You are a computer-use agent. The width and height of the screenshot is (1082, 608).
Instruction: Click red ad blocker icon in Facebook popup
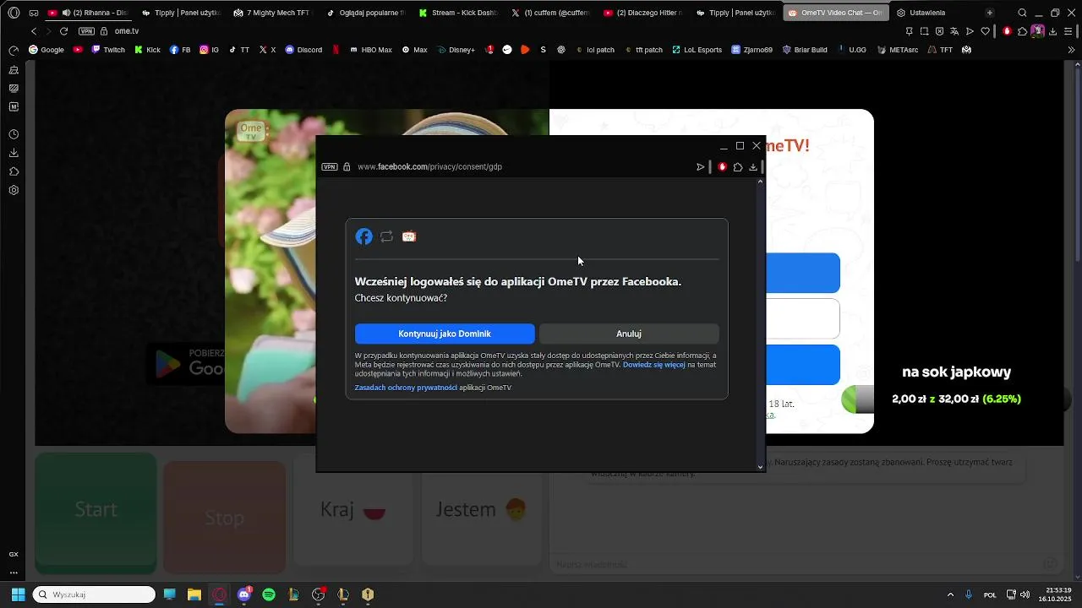tap(722, 167)
